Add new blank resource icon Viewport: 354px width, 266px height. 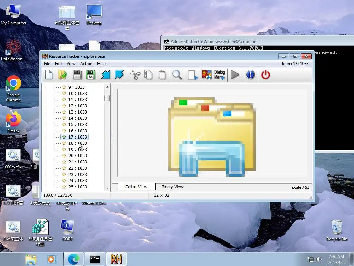point(193,75)
